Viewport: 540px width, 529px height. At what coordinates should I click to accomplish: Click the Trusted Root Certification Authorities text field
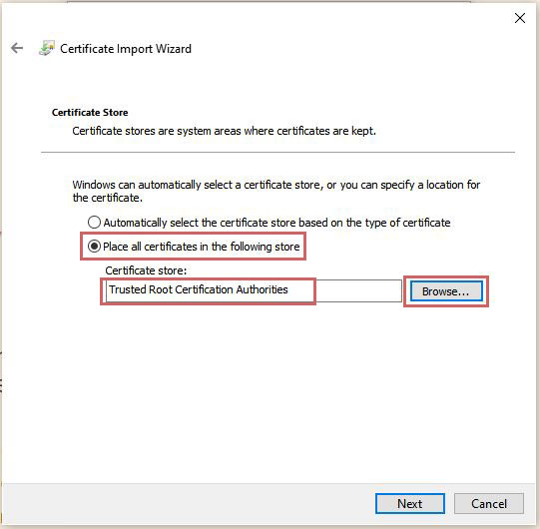point(254,291)
